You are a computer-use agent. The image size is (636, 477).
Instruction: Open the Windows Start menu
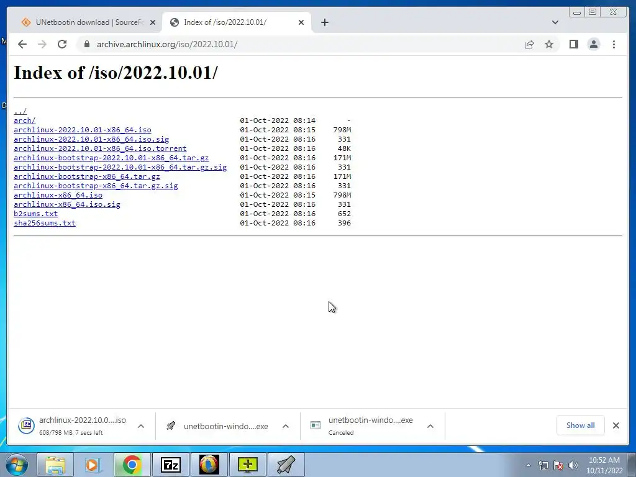click(16, 465)
